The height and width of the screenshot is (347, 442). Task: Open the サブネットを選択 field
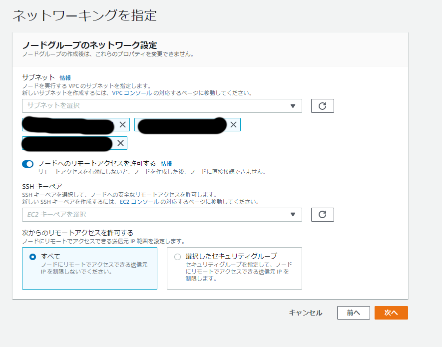155,106
